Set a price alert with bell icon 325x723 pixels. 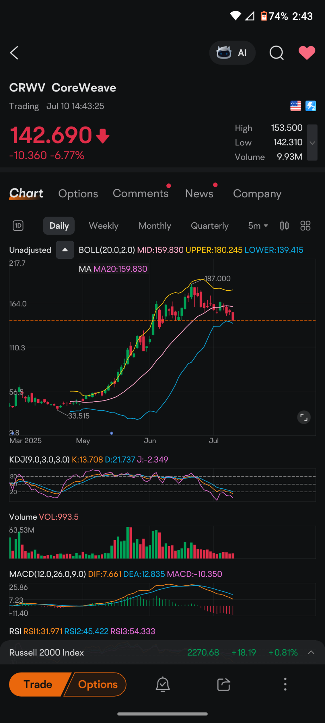163,685
